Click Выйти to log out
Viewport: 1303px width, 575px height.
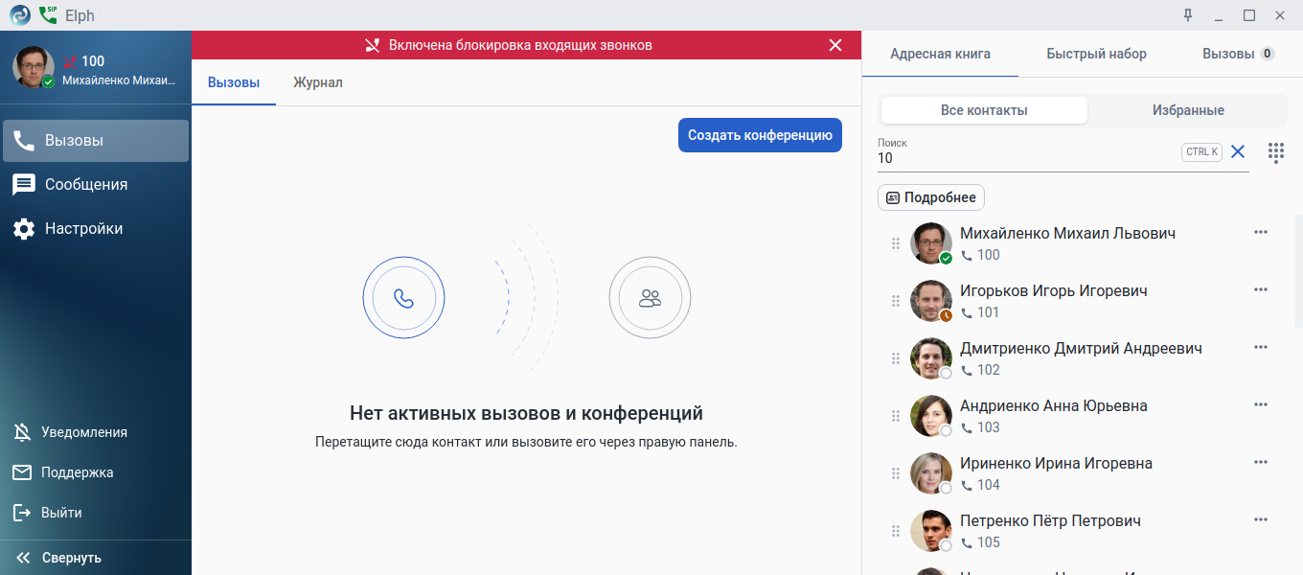[96, 513]
